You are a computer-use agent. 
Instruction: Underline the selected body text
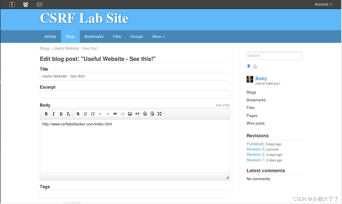pos(61,114)
